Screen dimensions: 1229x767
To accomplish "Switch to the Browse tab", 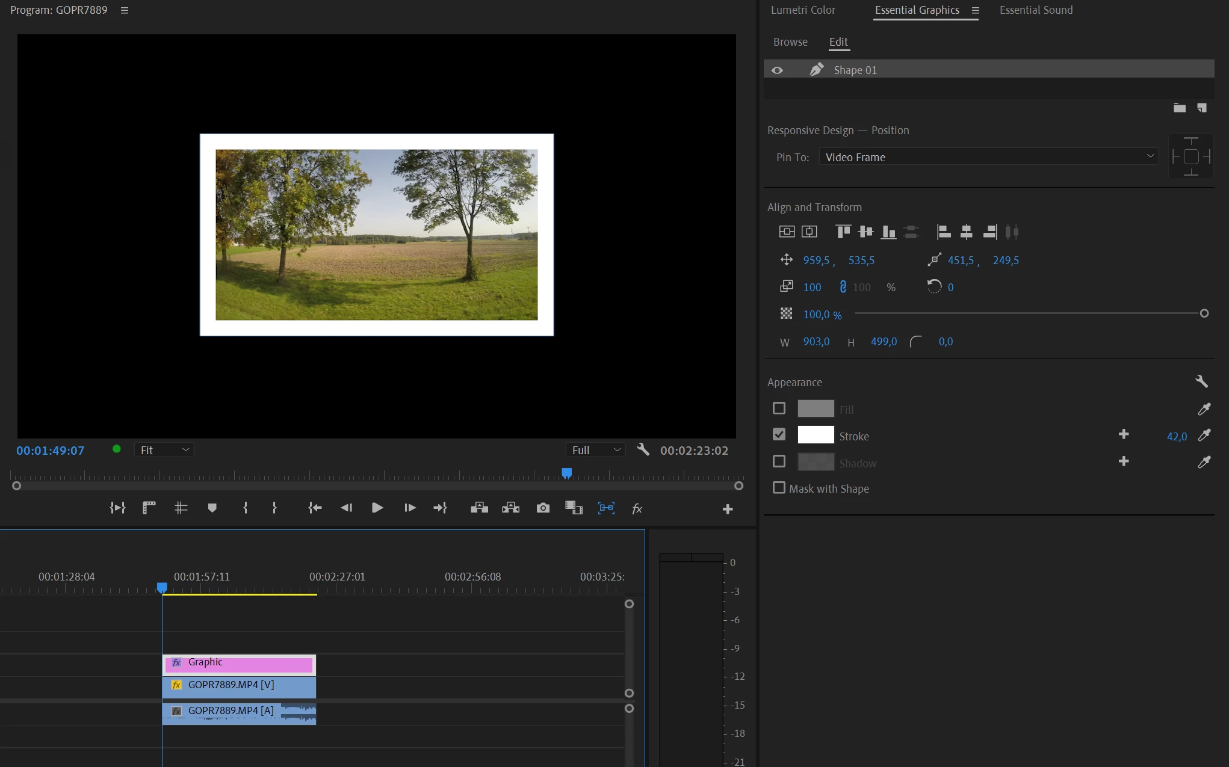I will 790,42.
